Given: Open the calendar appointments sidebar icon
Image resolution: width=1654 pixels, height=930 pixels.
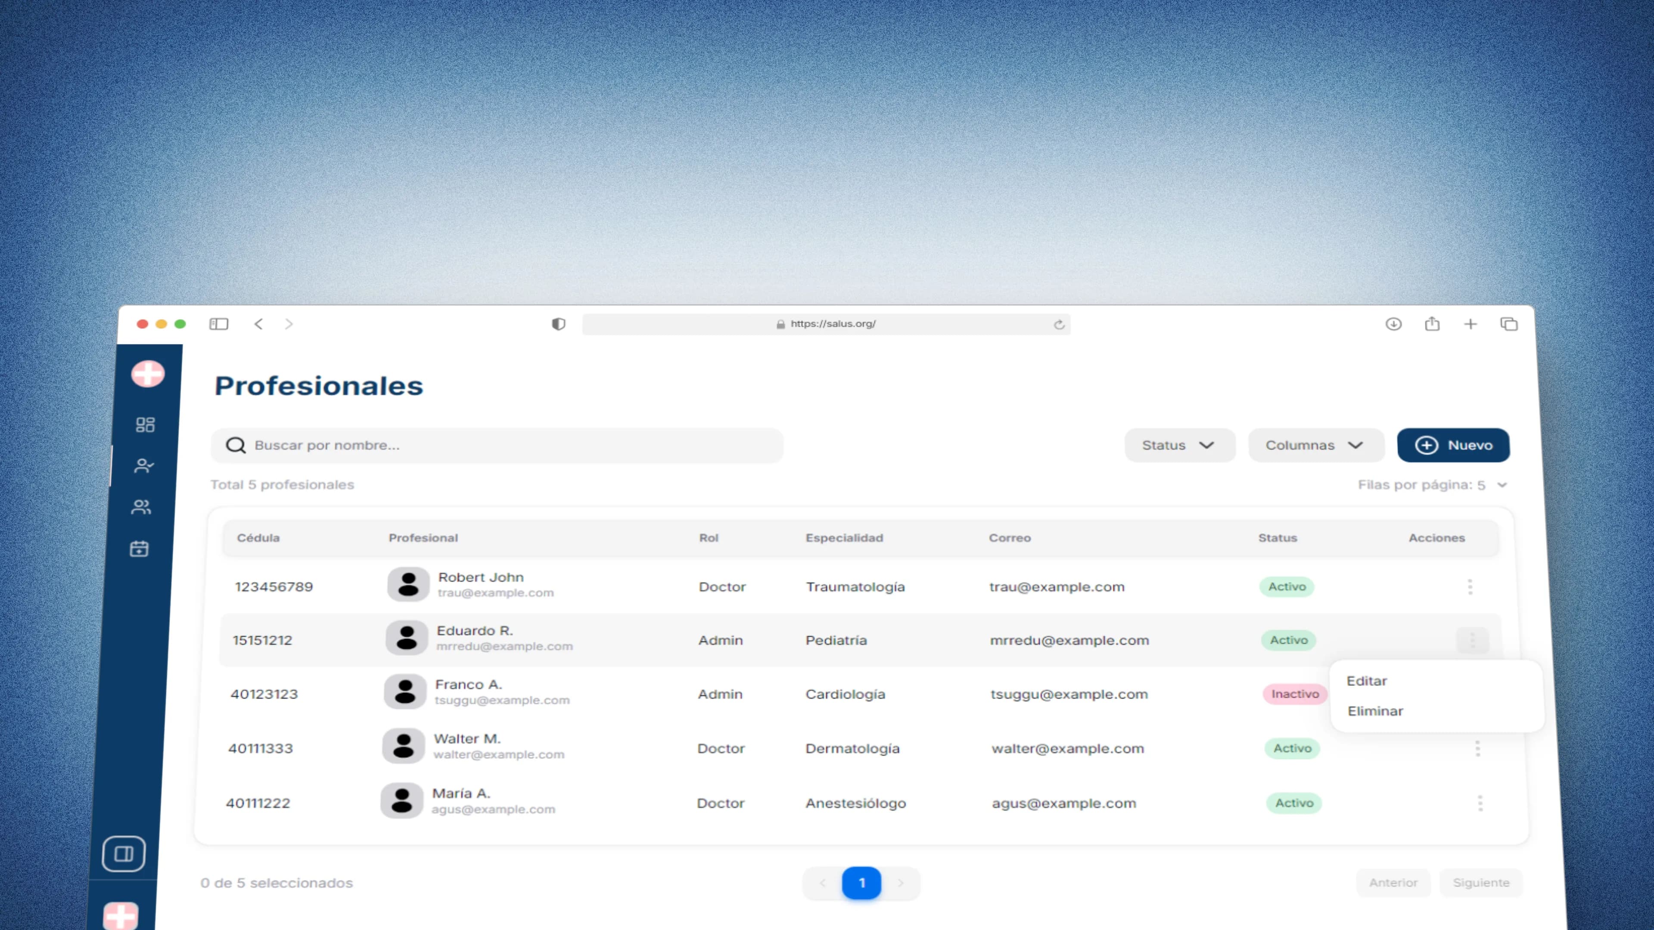Looking at the screenshot, I should coord(139,549).
